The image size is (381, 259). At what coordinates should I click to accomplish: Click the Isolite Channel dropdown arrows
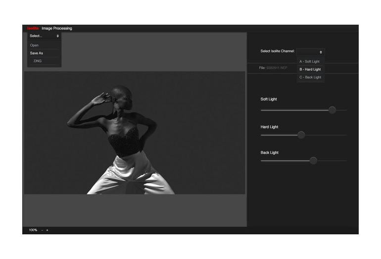pos(321,52)
